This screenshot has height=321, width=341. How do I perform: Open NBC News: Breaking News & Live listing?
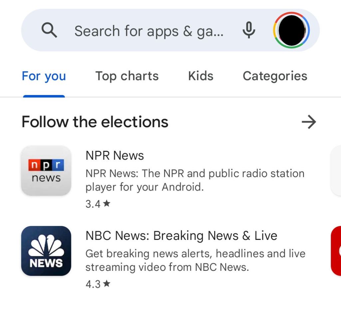coord(181,235)
